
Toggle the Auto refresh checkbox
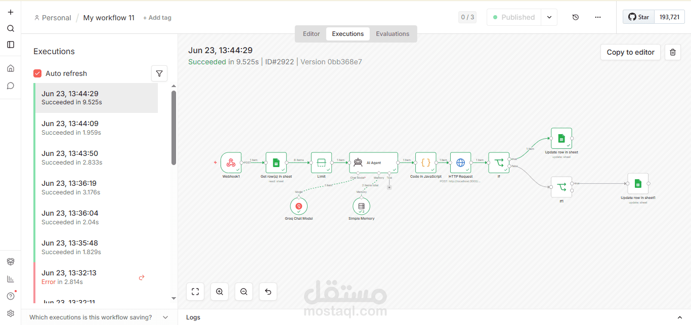(37, 73)
